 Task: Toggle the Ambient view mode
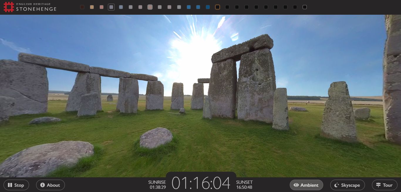pos(306,185)
